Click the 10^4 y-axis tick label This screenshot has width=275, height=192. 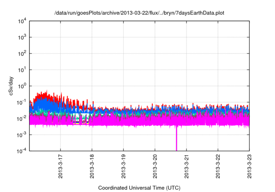22,21
